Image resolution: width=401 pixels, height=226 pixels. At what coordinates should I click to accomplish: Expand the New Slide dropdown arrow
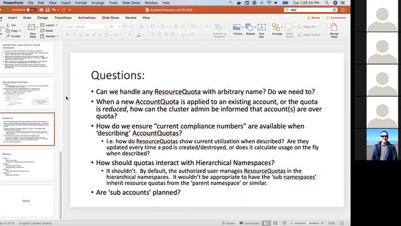pos(38,27)
